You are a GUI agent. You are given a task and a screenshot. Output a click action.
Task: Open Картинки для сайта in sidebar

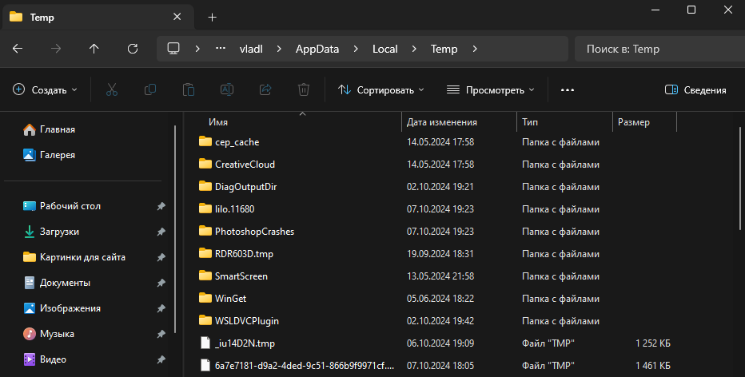pos(74,257)
